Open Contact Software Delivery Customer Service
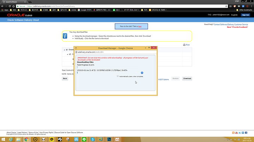The width and height of the screenshot is (254, 142). click(x=231, y=25)
